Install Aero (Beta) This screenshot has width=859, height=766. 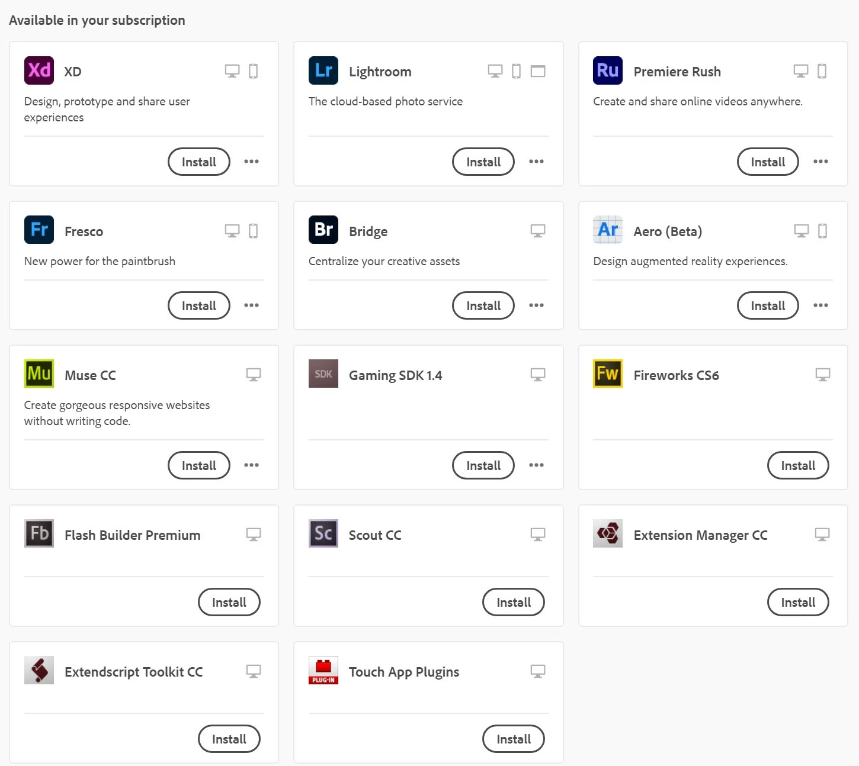pos(768,305)
